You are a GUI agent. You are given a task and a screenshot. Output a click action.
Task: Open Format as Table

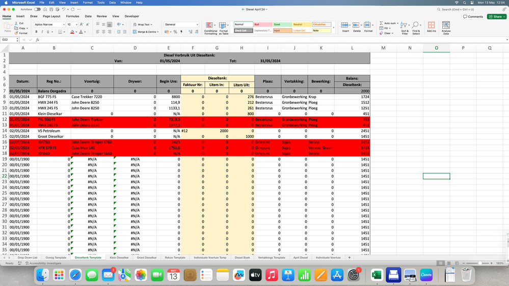tap(223, 28)
